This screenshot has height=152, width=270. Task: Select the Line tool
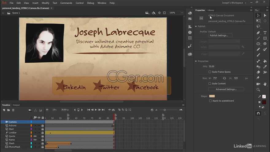pos(258,38)
